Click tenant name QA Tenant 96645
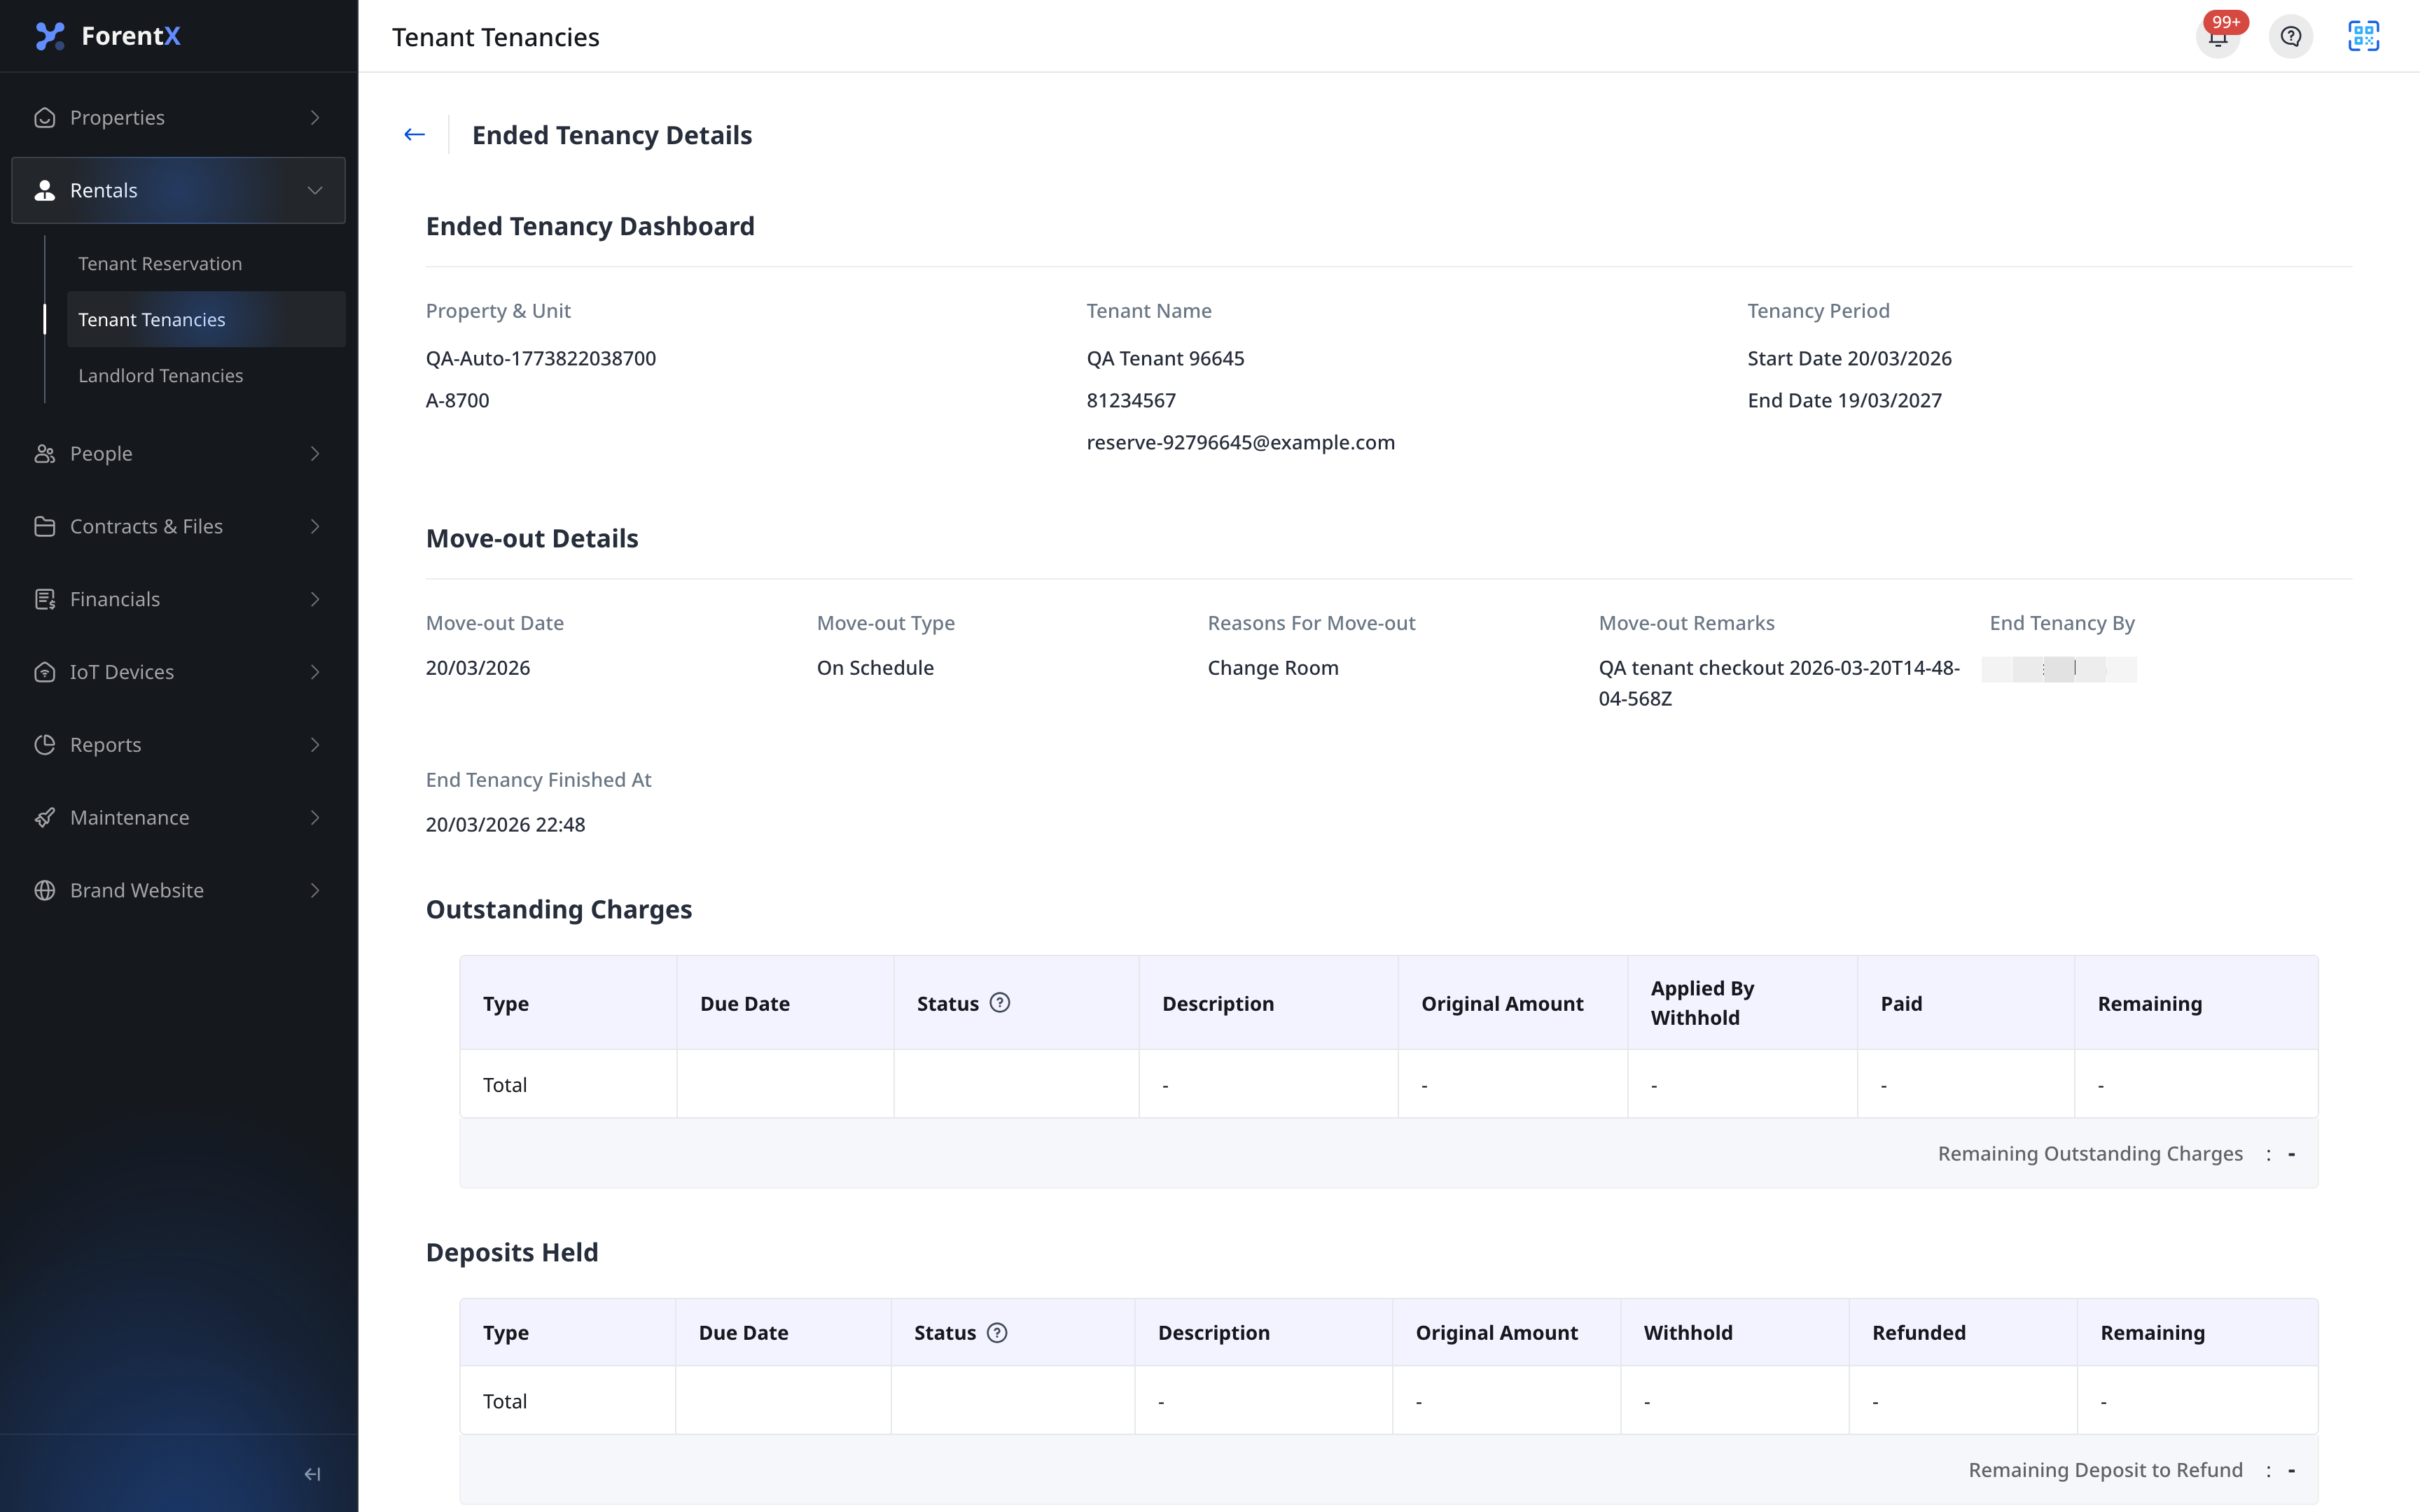Viewport: 2420px width, 1512px height. (1165, 358)
